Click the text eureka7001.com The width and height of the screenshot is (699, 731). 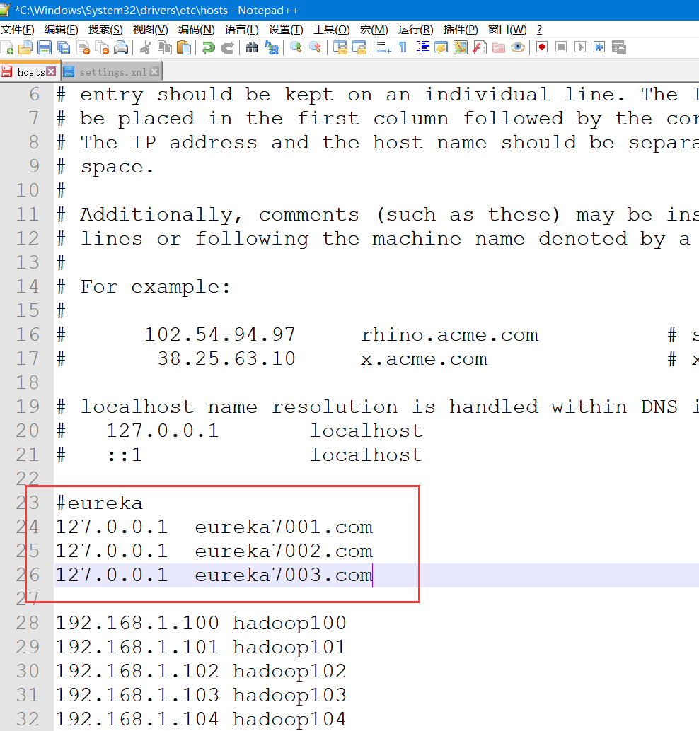pyautogui.click(x=284, y=527)
